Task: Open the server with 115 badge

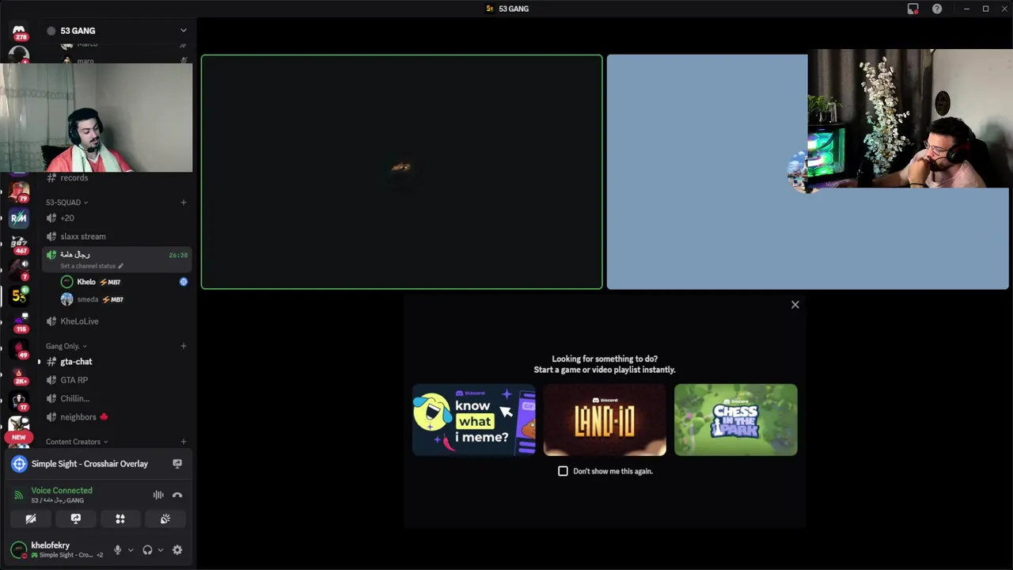Action: point(19,321)
